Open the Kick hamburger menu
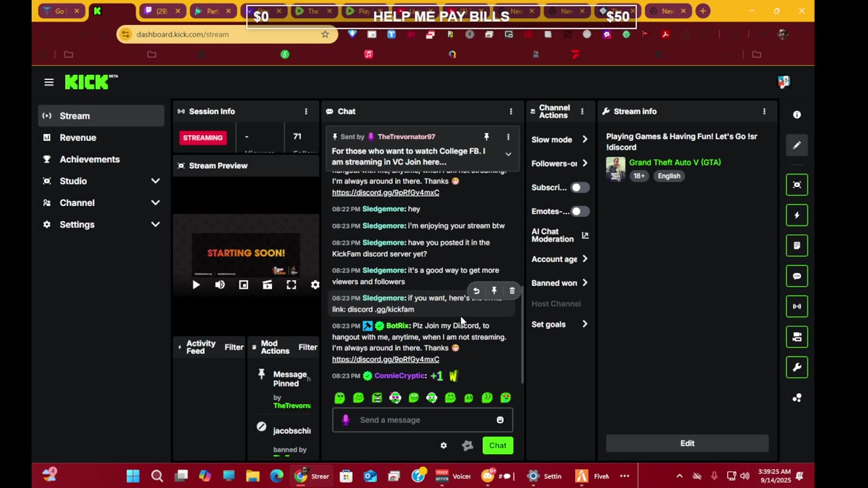The image size is (868, 488). pyautogui.click(x=49, y=82)
